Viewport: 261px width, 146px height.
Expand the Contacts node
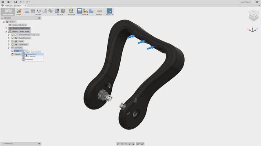[x=9, y=48]
